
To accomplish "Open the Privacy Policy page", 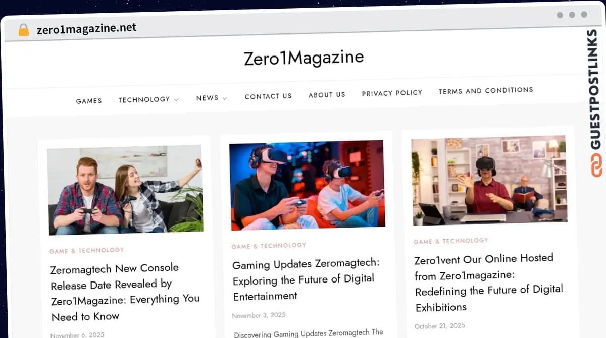I will click(x=392, y=93).
